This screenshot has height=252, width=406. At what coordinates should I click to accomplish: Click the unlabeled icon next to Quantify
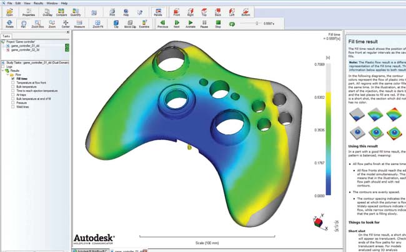tap(94, 13)
